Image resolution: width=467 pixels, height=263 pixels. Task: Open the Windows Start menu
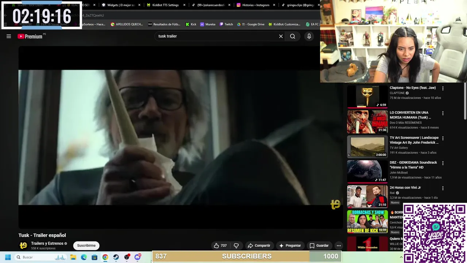(8, 257)
